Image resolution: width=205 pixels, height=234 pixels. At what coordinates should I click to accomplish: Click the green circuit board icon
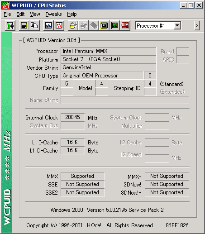point(114,26)
